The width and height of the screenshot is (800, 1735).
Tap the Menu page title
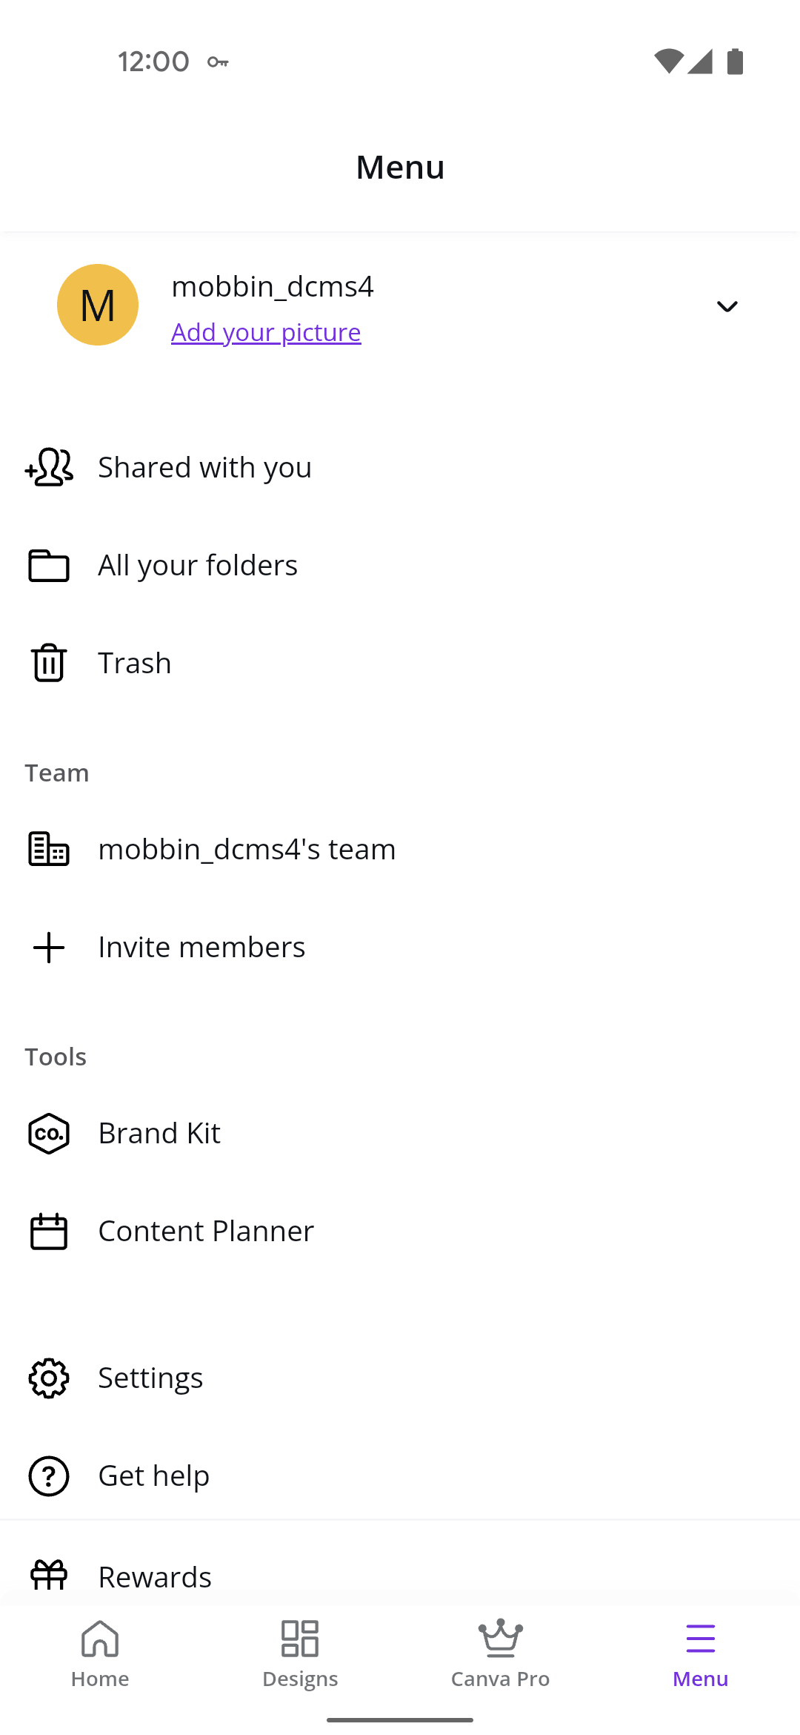(x=400, y=167)
